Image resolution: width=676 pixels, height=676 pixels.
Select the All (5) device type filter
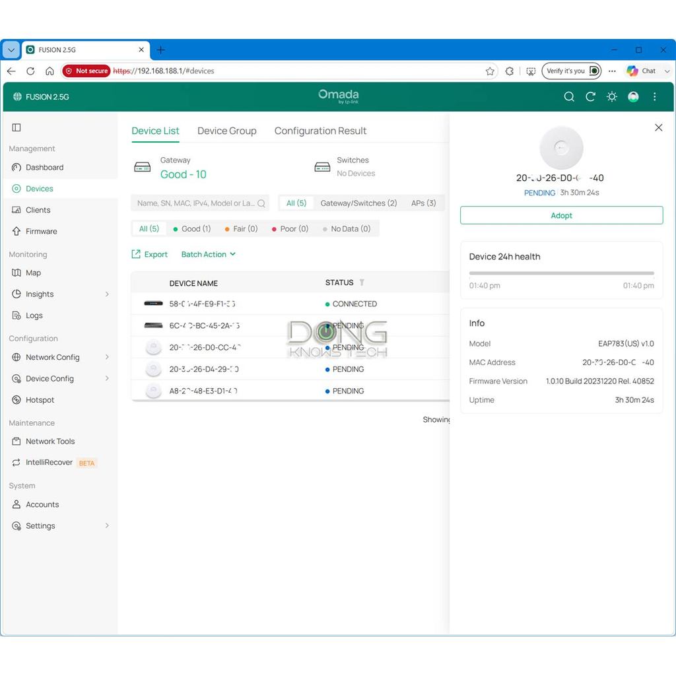pos(296,203)
